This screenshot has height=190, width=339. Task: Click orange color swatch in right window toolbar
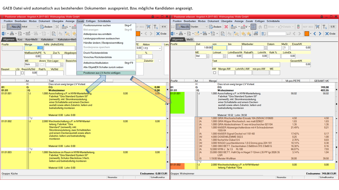point(307,34)
